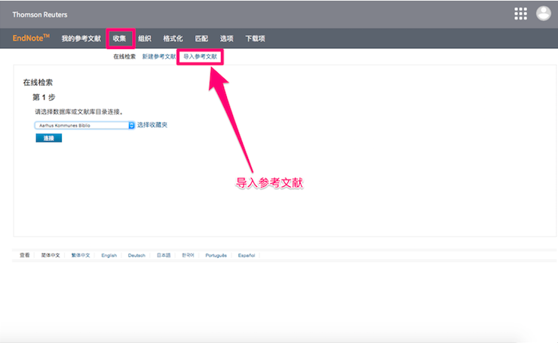This screenshot has height=343, width=558.
Task: Switch language to Korean 한국어
Action: click(188, 255)
